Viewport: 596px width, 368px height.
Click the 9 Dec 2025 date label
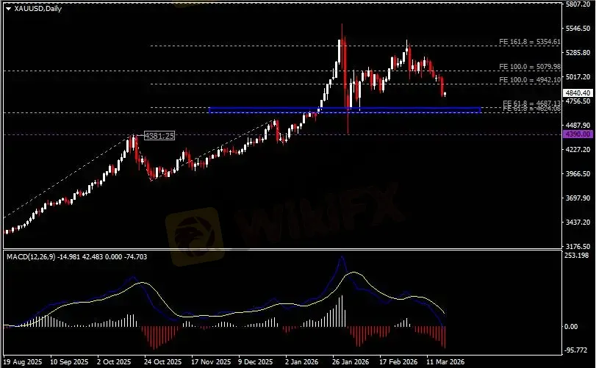[256, 362]
